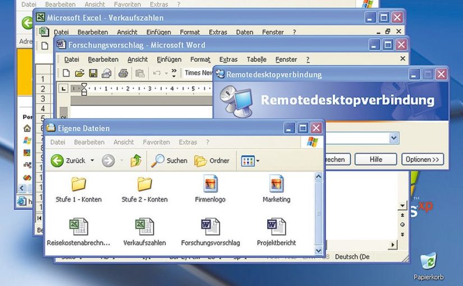
Task: Select the Projektbericht Word document
Action: click(x=276, y=232)
